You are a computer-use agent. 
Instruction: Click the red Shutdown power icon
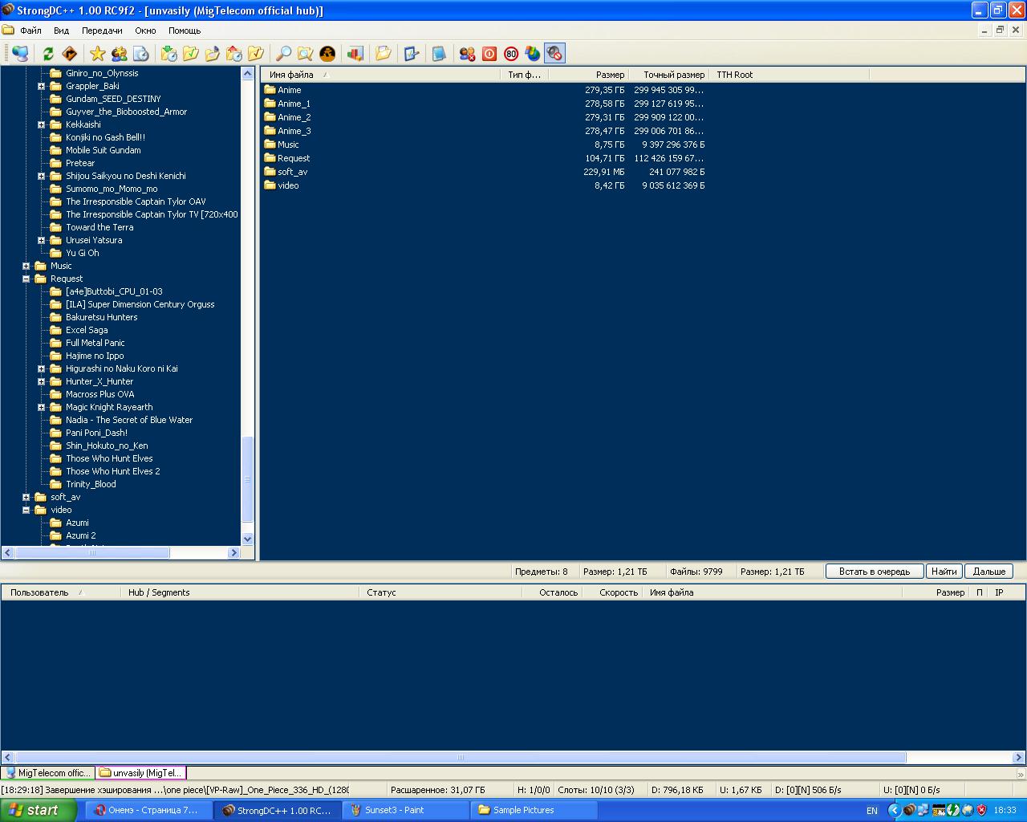489,54
